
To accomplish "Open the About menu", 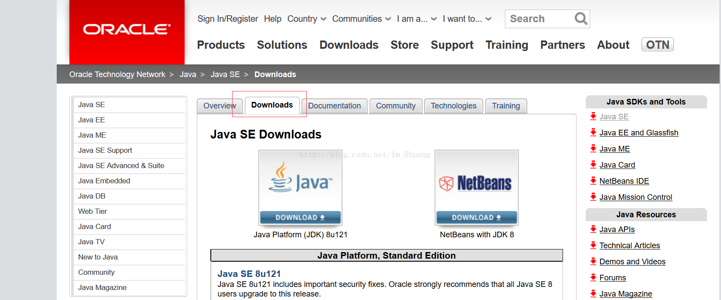I will (x=613, y=45).
